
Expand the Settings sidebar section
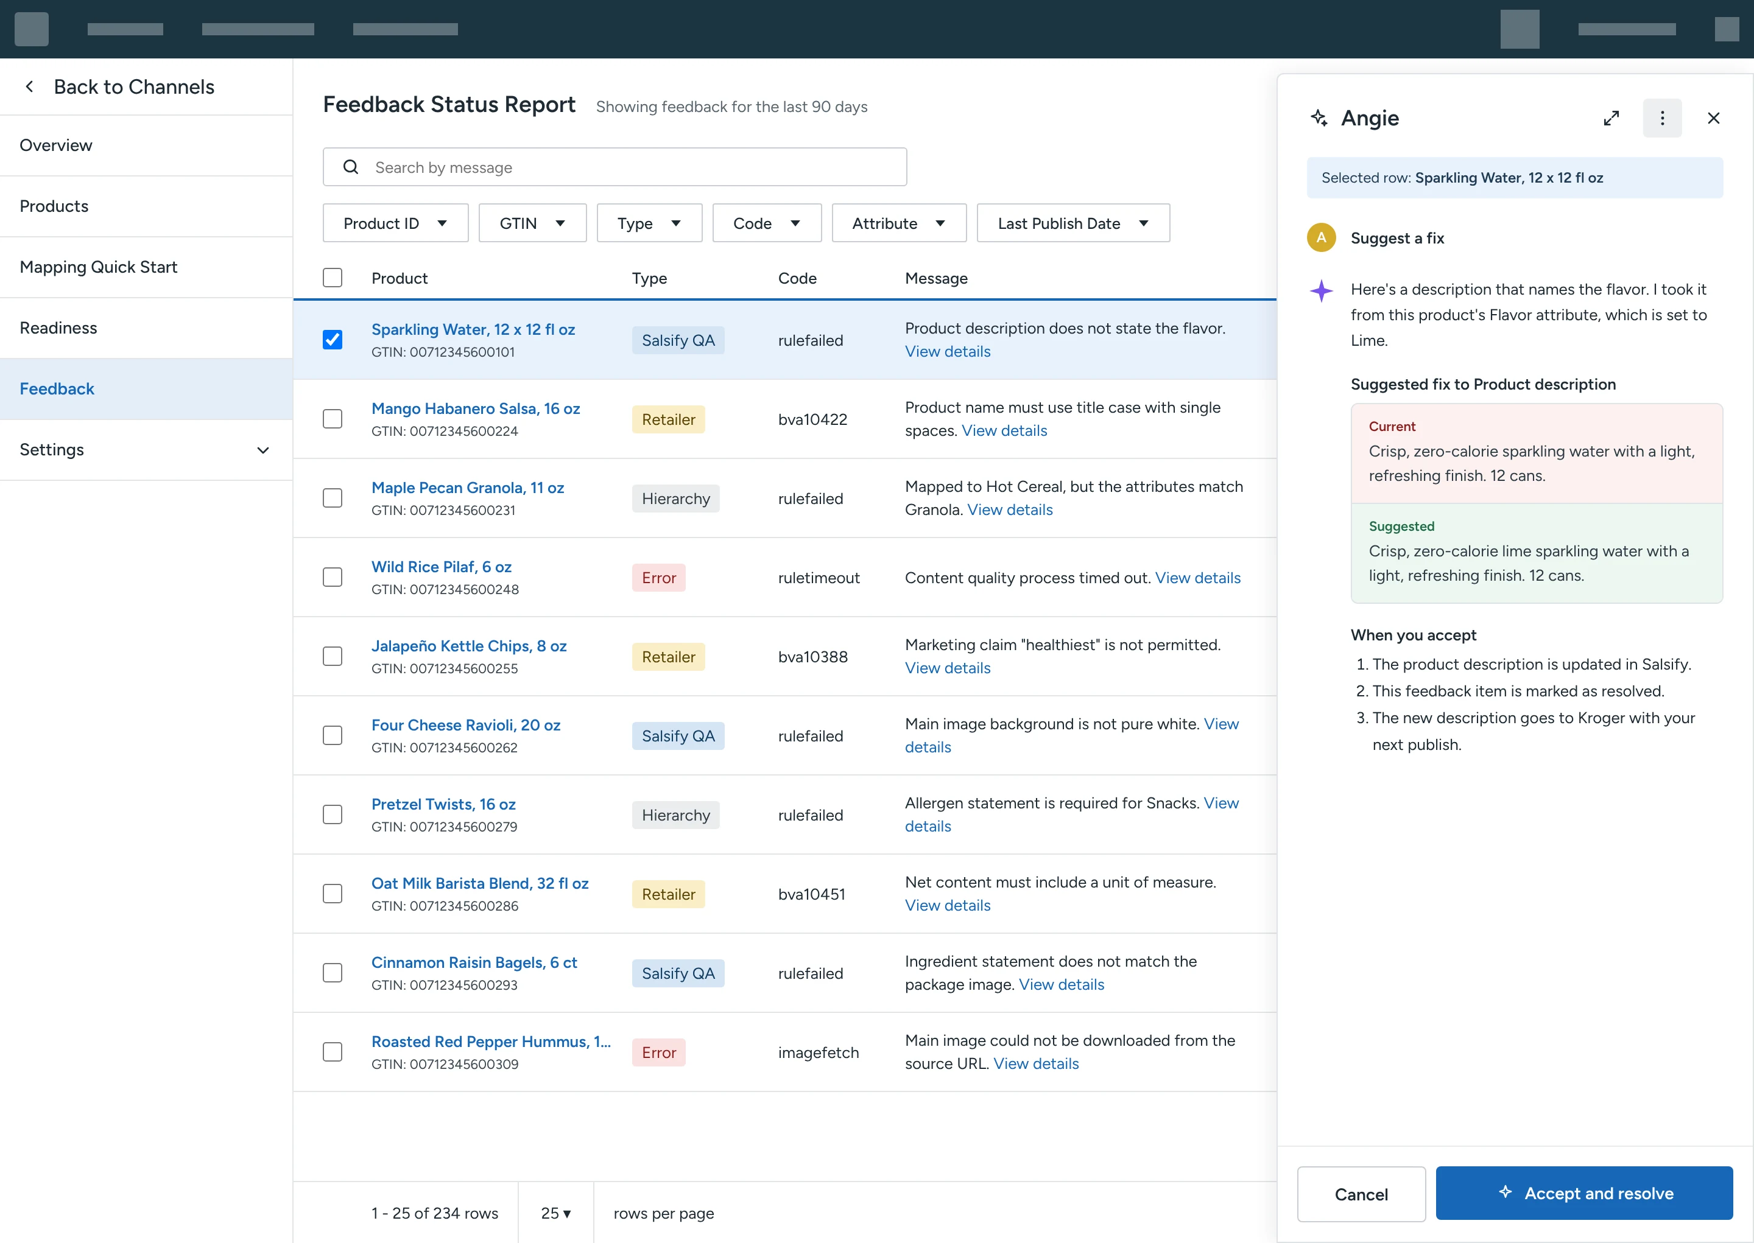[146, 450]
